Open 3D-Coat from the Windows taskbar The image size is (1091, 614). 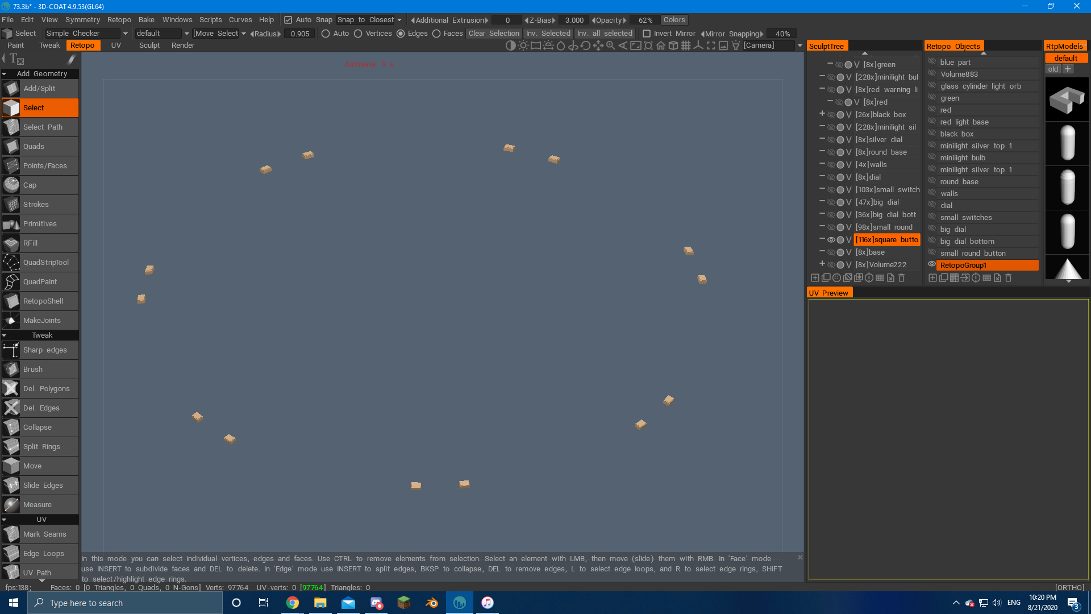[x=459, y=603]
